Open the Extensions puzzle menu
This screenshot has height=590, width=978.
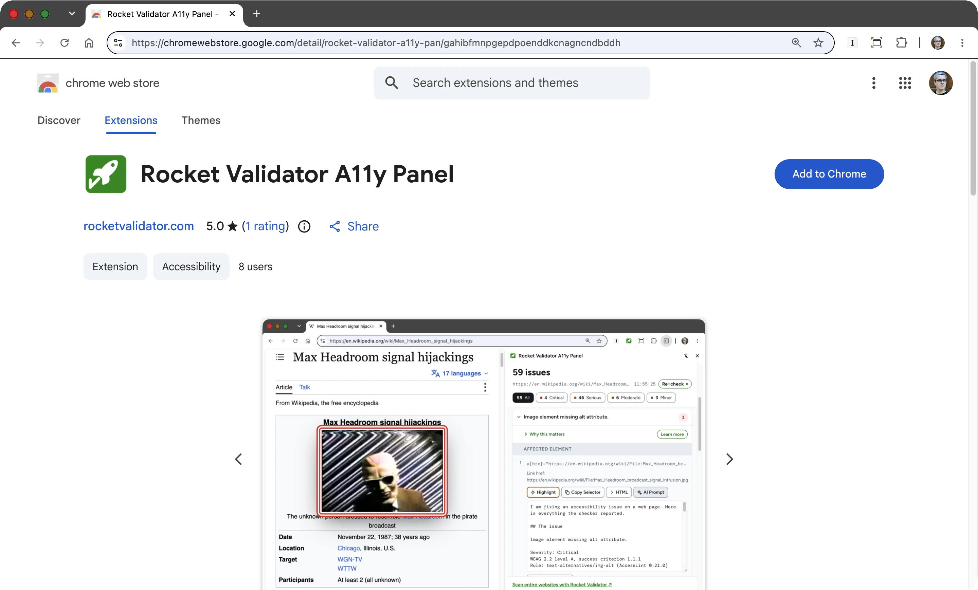pos(901,42)
